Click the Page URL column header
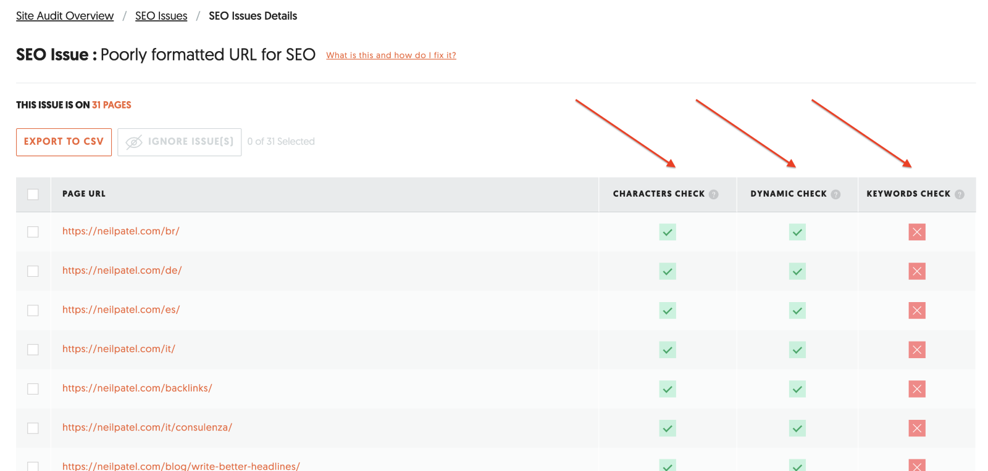The image size is (988, 471). 84,194
